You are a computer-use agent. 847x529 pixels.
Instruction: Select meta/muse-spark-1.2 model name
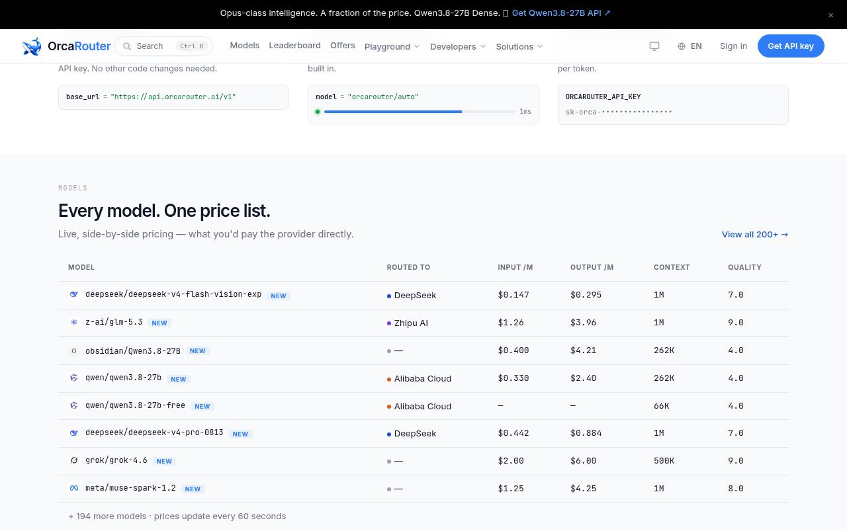point(130,488)
